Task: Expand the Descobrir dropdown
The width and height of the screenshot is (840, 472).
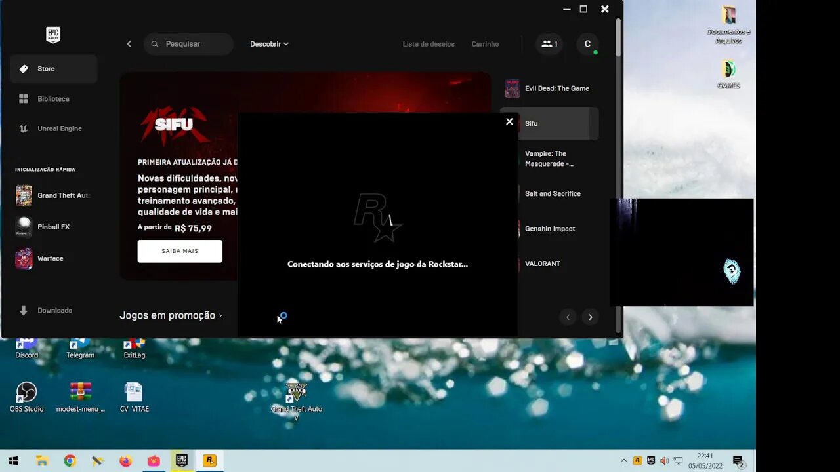Action: 269,44
